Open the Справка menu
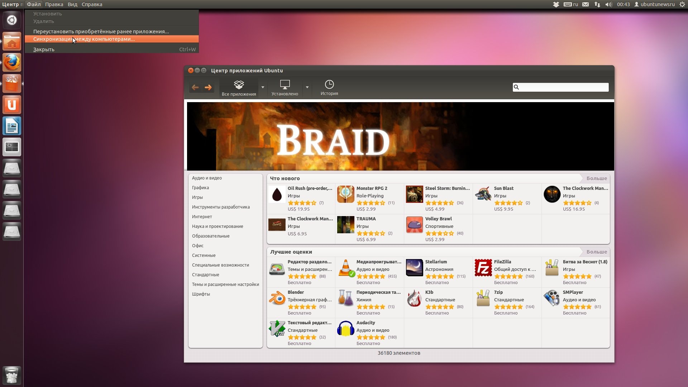This screenshot has height=387, width=688. pos(92,4)
